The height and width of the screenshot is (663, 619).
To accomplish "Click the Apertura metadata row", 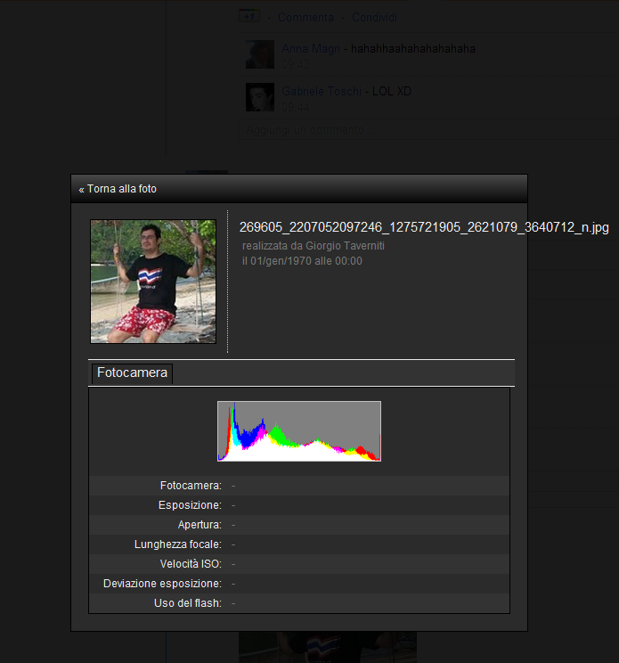I will (298, 525).
